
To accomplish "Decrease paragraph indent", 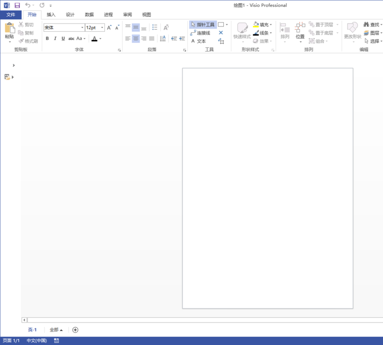I will [174, 39].
